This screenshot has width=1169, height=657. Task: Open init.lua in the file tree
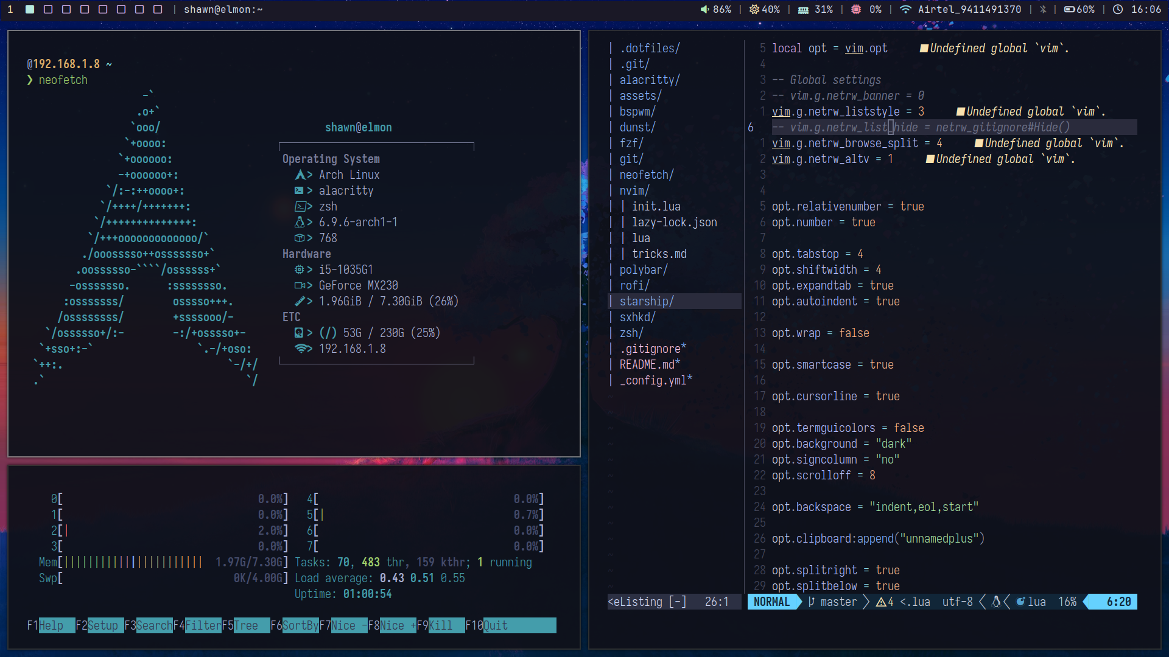[656, 206]
